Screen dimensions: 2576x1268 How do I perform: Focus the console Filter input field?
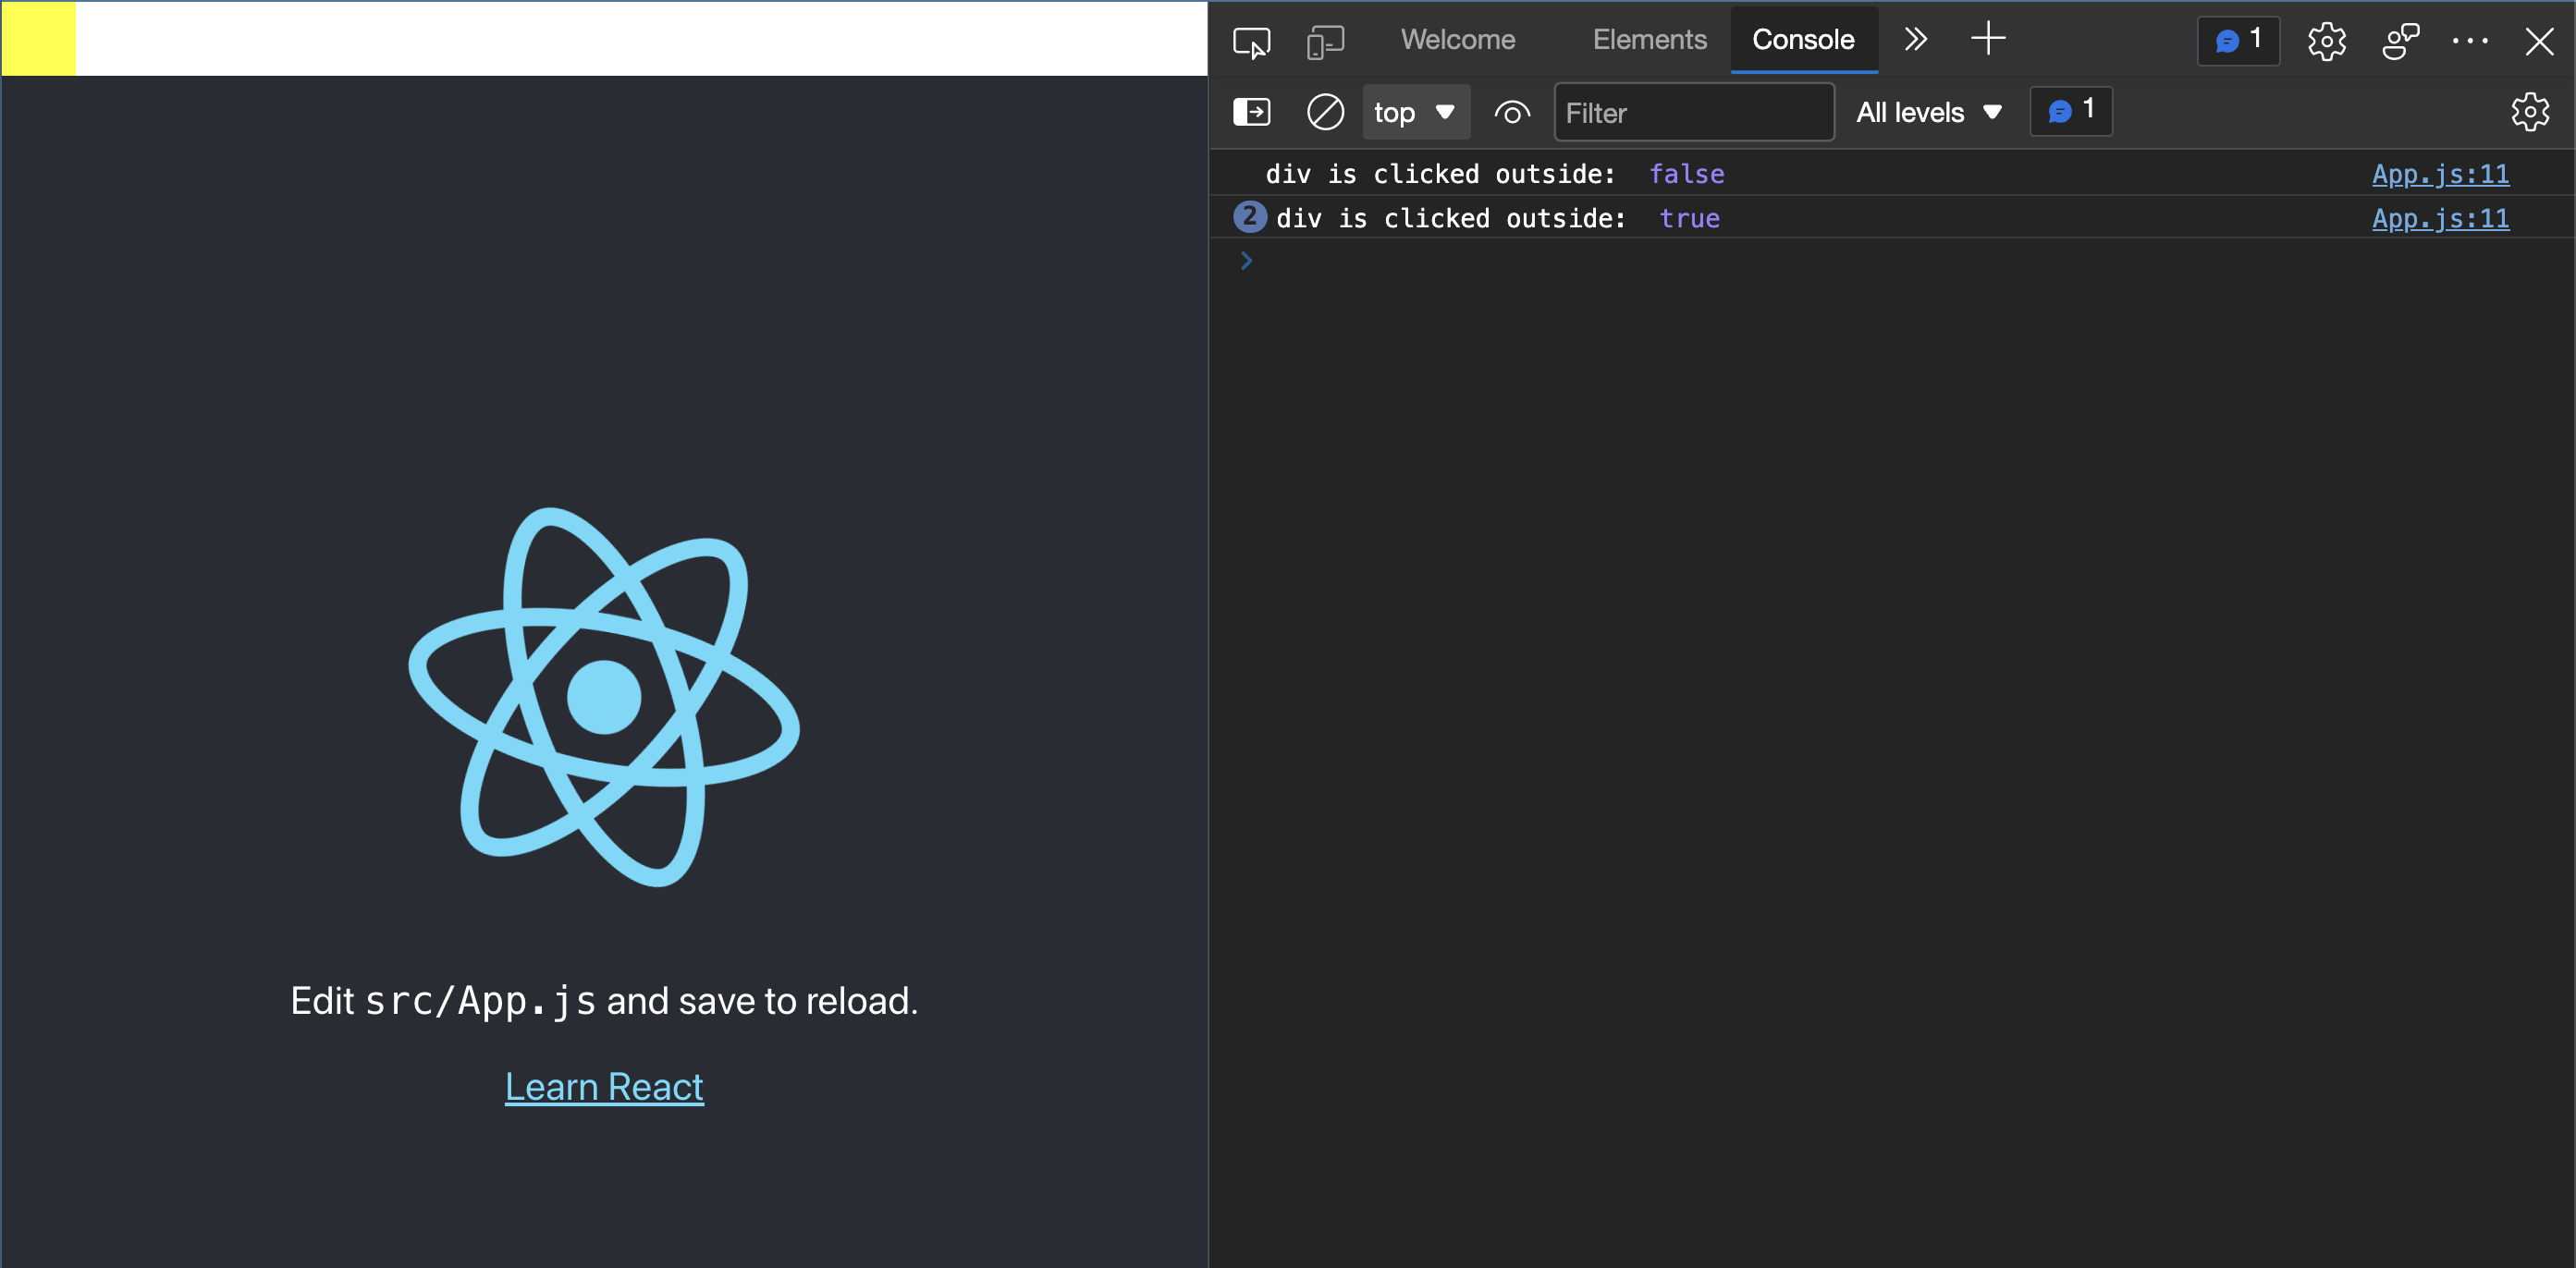[x=1693, y=112]
